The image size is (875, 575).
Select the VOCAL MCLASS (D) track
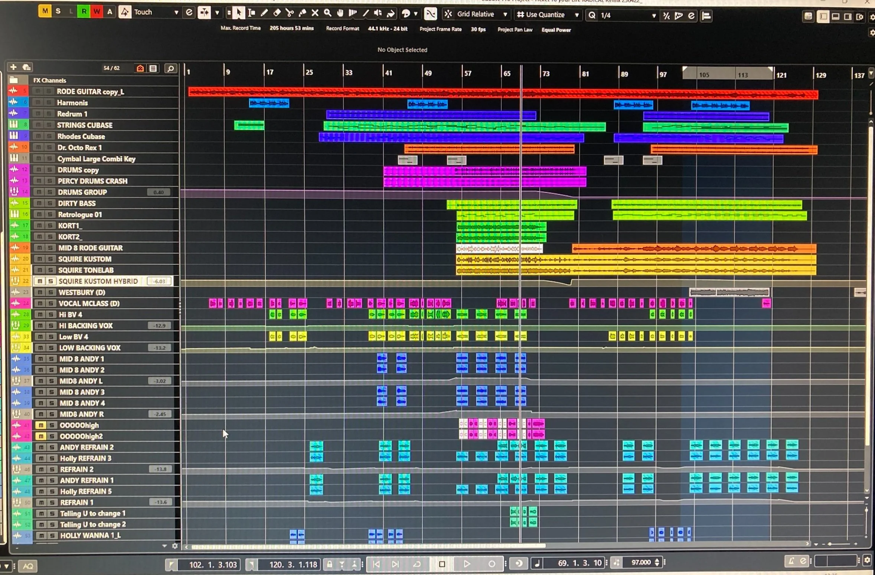[89, 303]
